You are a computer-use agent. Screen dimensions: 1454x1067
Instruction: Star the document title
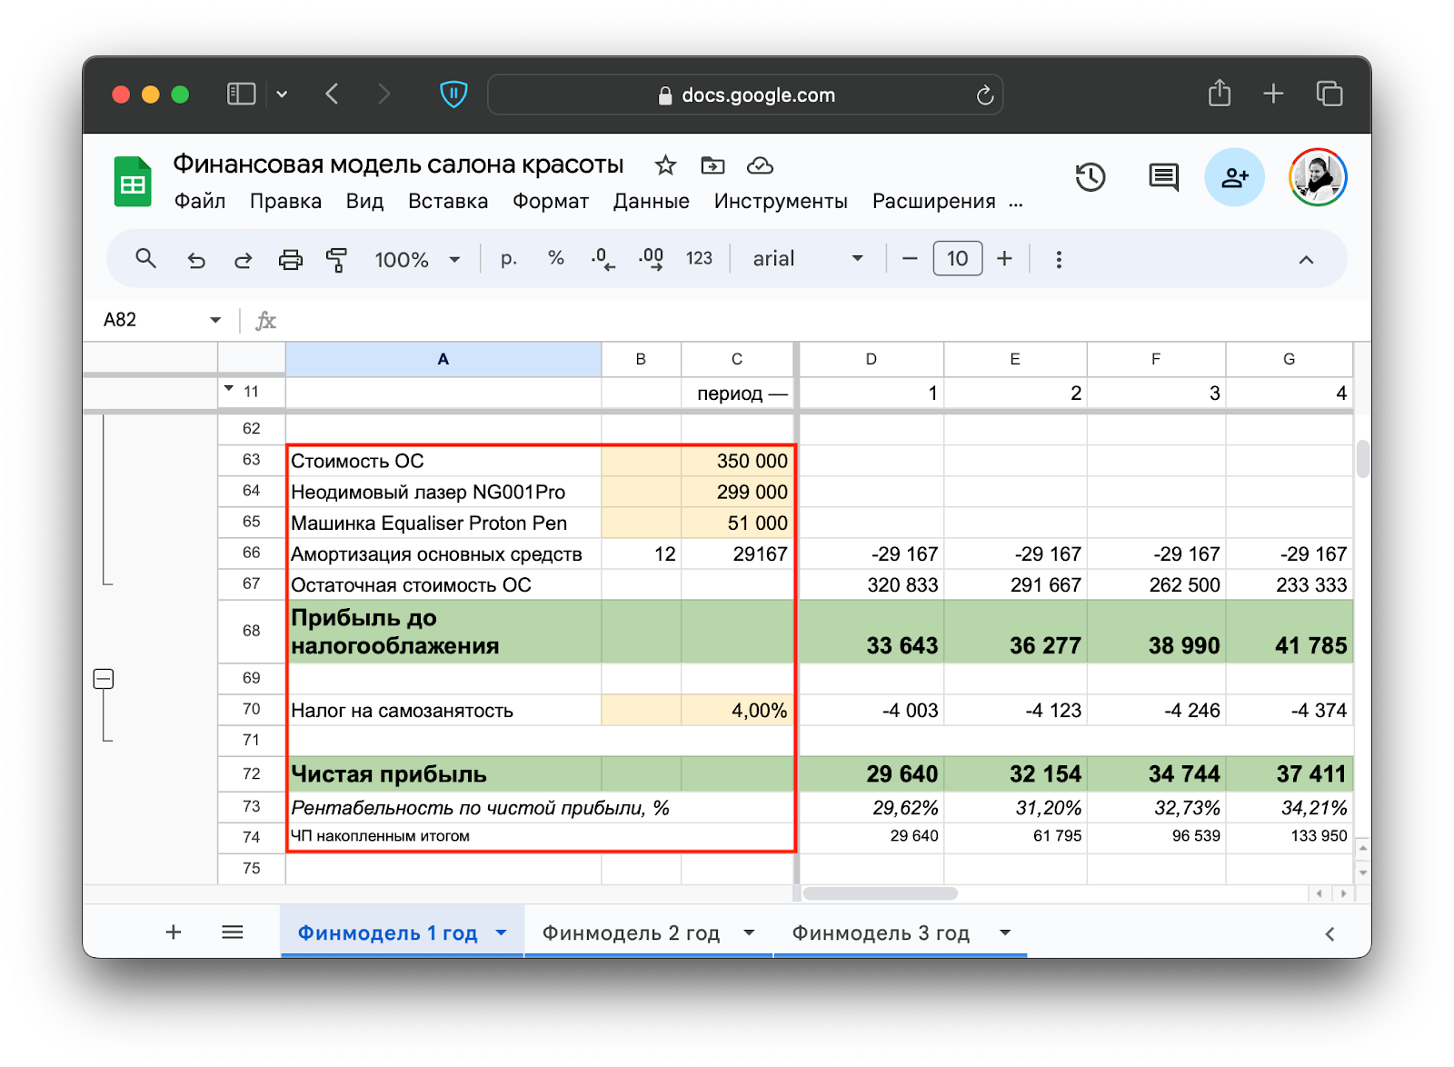pos(665,165)
